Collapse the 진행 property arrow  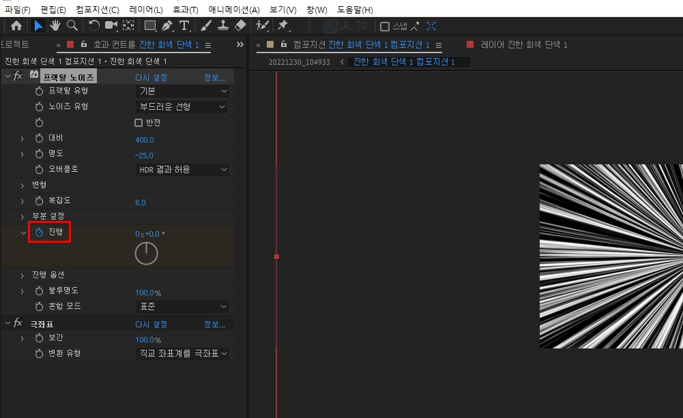[23, 233]
